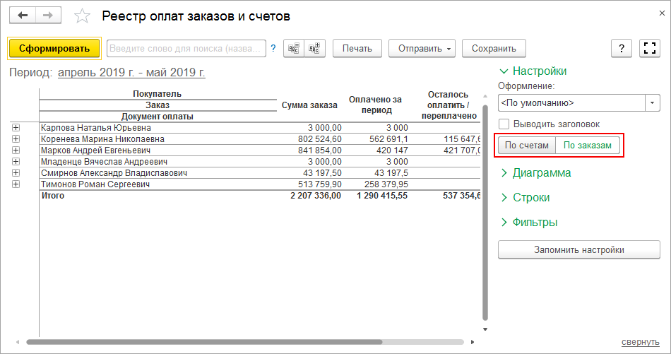
Task: Open the Оформление dropdown arrow
Action: (x=653, y=102)
